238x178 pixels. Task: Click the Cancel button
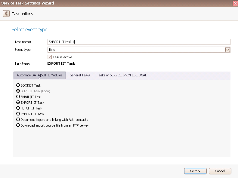click(x=220, y=171)
